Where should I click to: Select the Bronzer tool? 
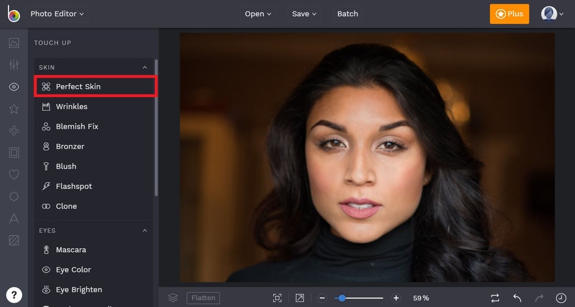94,147
